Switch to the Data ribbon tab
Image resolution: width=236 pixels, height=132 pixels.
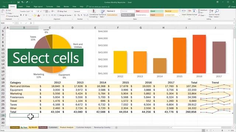click(58, 7)
